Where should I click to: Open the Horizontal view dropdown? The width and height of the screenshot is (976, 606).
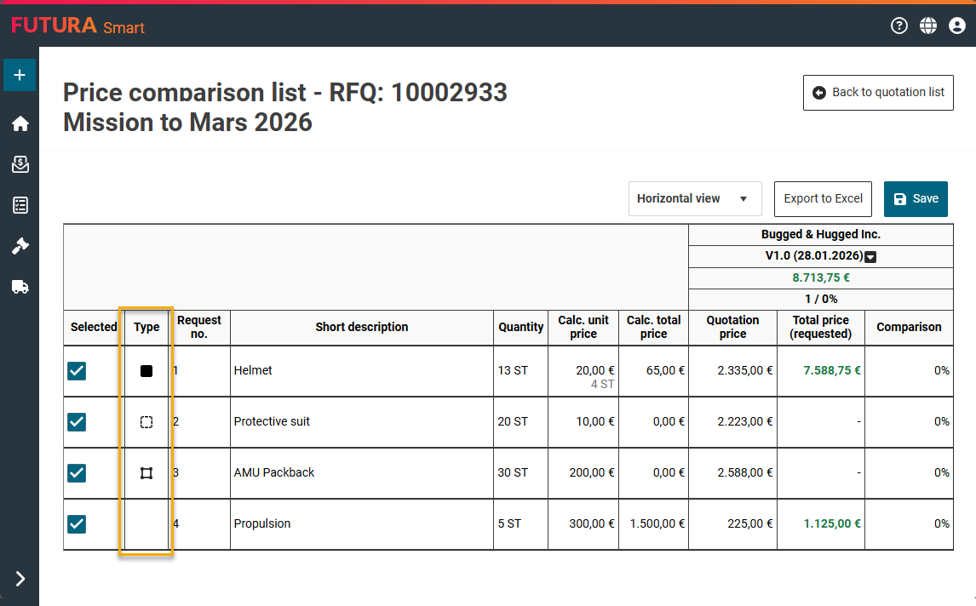(x=694, y=198)
